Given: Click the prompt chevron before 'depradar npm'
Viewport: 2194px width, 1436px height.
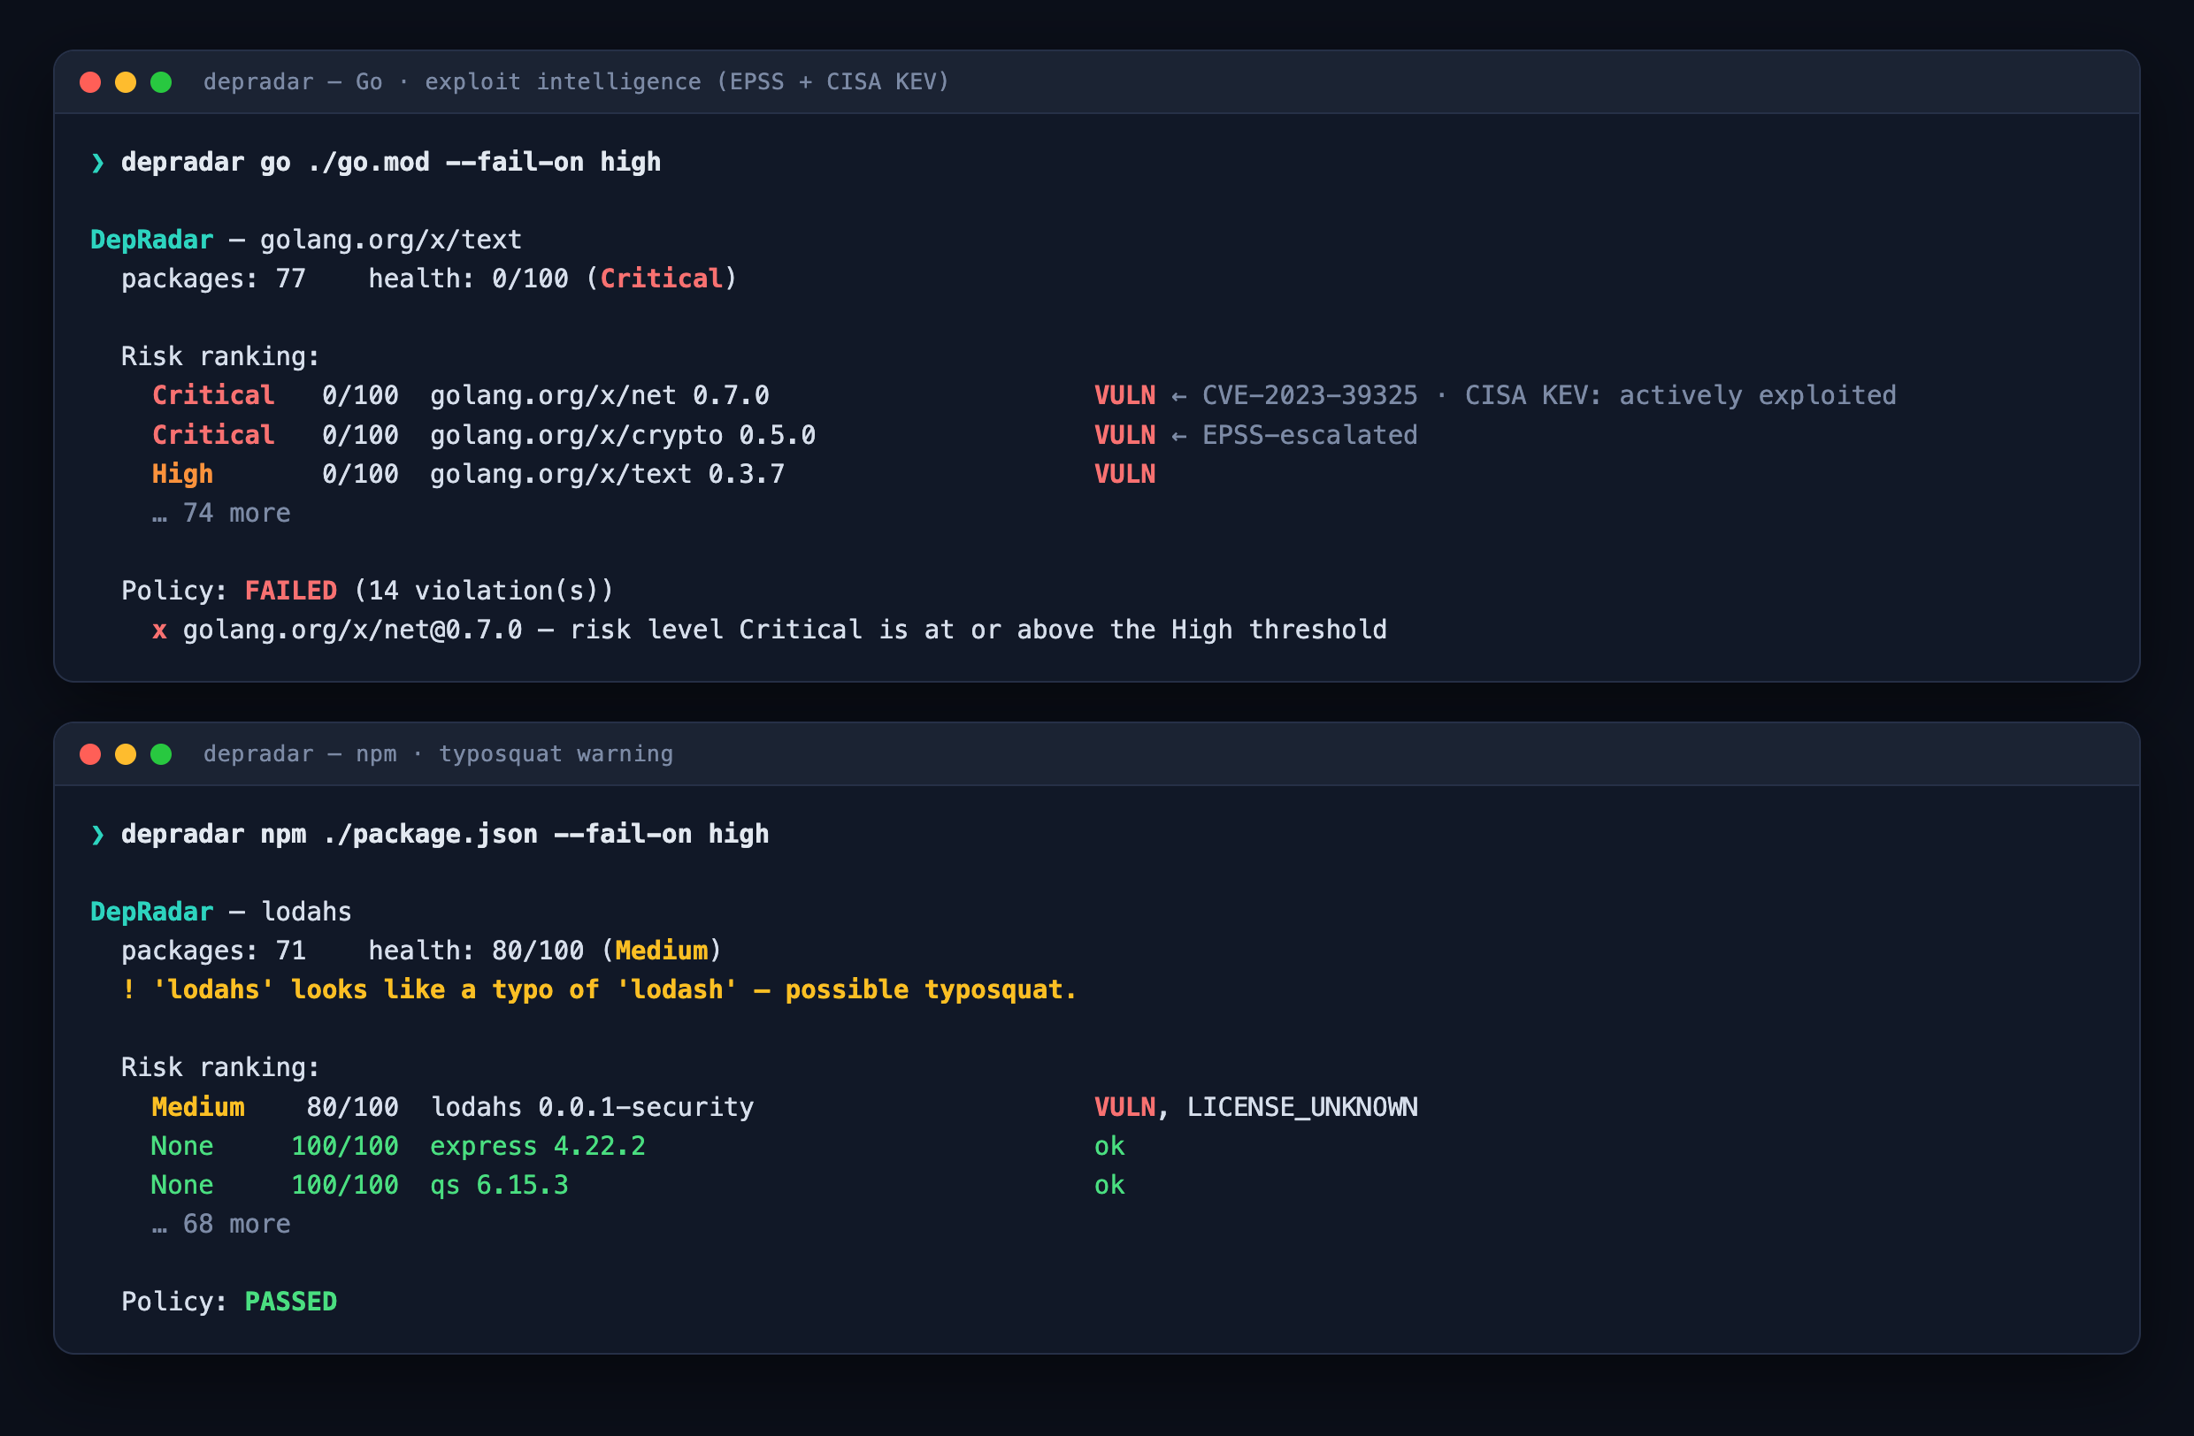Looking at the screenshot, I should click(x=97, y=835).
